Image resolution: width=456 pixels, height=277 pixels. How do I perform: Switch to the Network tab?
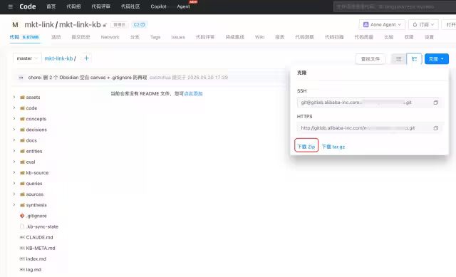coord(110,37)
